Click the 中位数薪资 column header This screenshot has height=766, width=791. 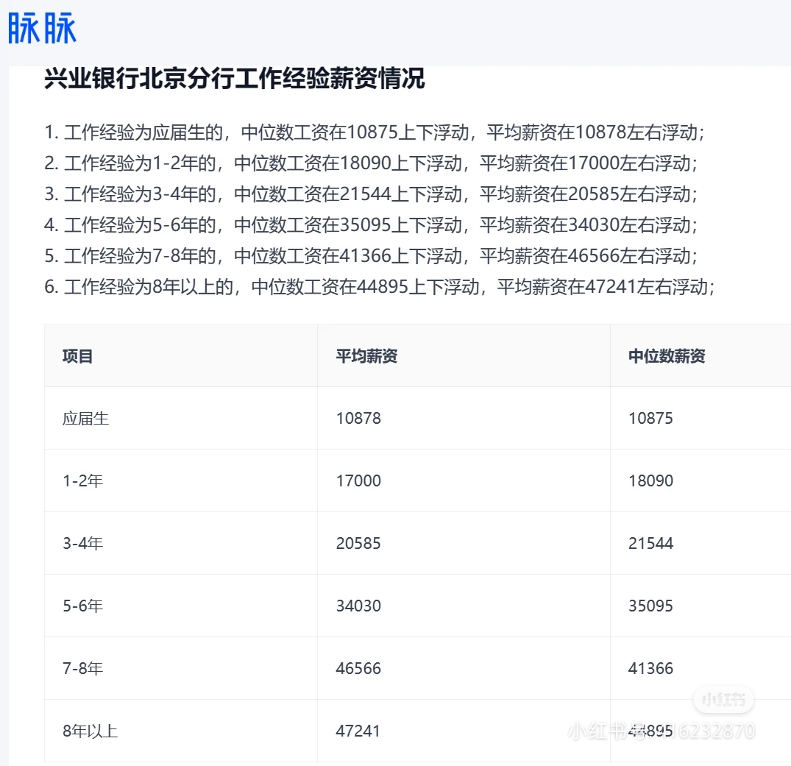tap(664, 355)
